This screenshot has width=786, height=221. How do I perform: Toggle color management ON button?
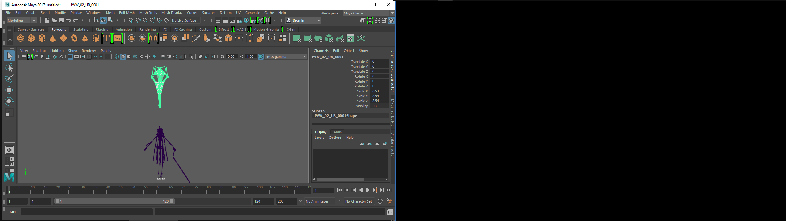click(261, 56)
